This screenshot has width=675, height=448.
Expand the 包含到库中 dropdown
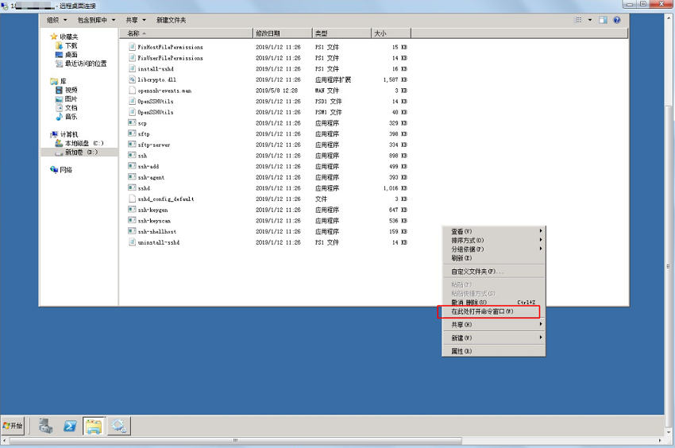[96, 20]
